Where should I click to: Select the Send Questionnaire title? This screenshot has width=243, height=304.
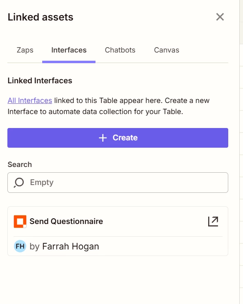coord(66,221)
